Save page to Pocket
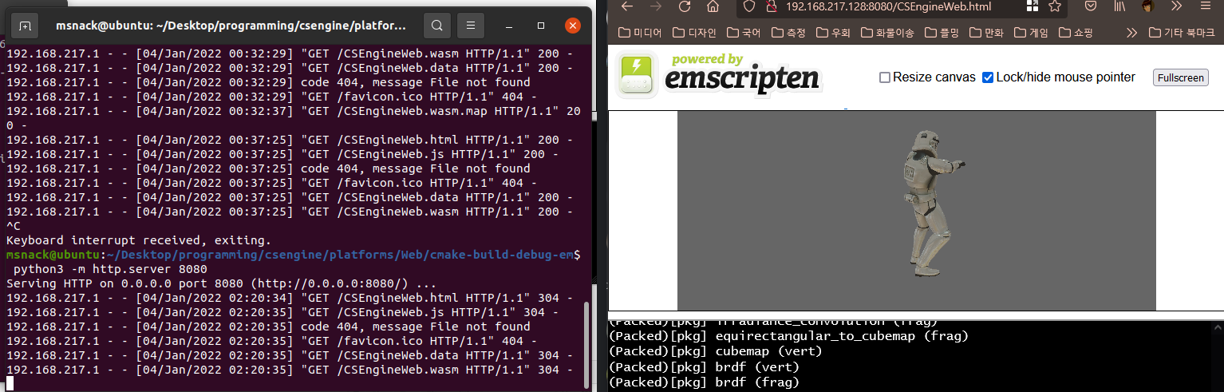This screenshot has height=392, width=1224. pos(1092,6)
